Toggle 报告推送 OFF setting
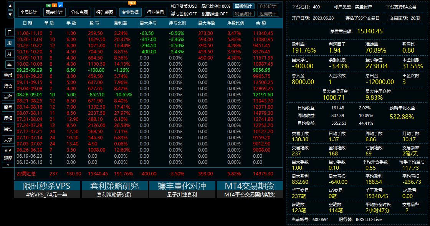This screenshot has height=226, width=430. (x=215, y=14)
